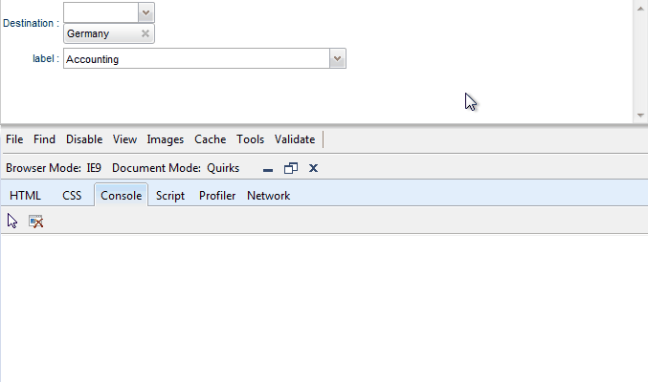Click into the Destination input field
The image size is (648, 382).
(x=101, y=12)
